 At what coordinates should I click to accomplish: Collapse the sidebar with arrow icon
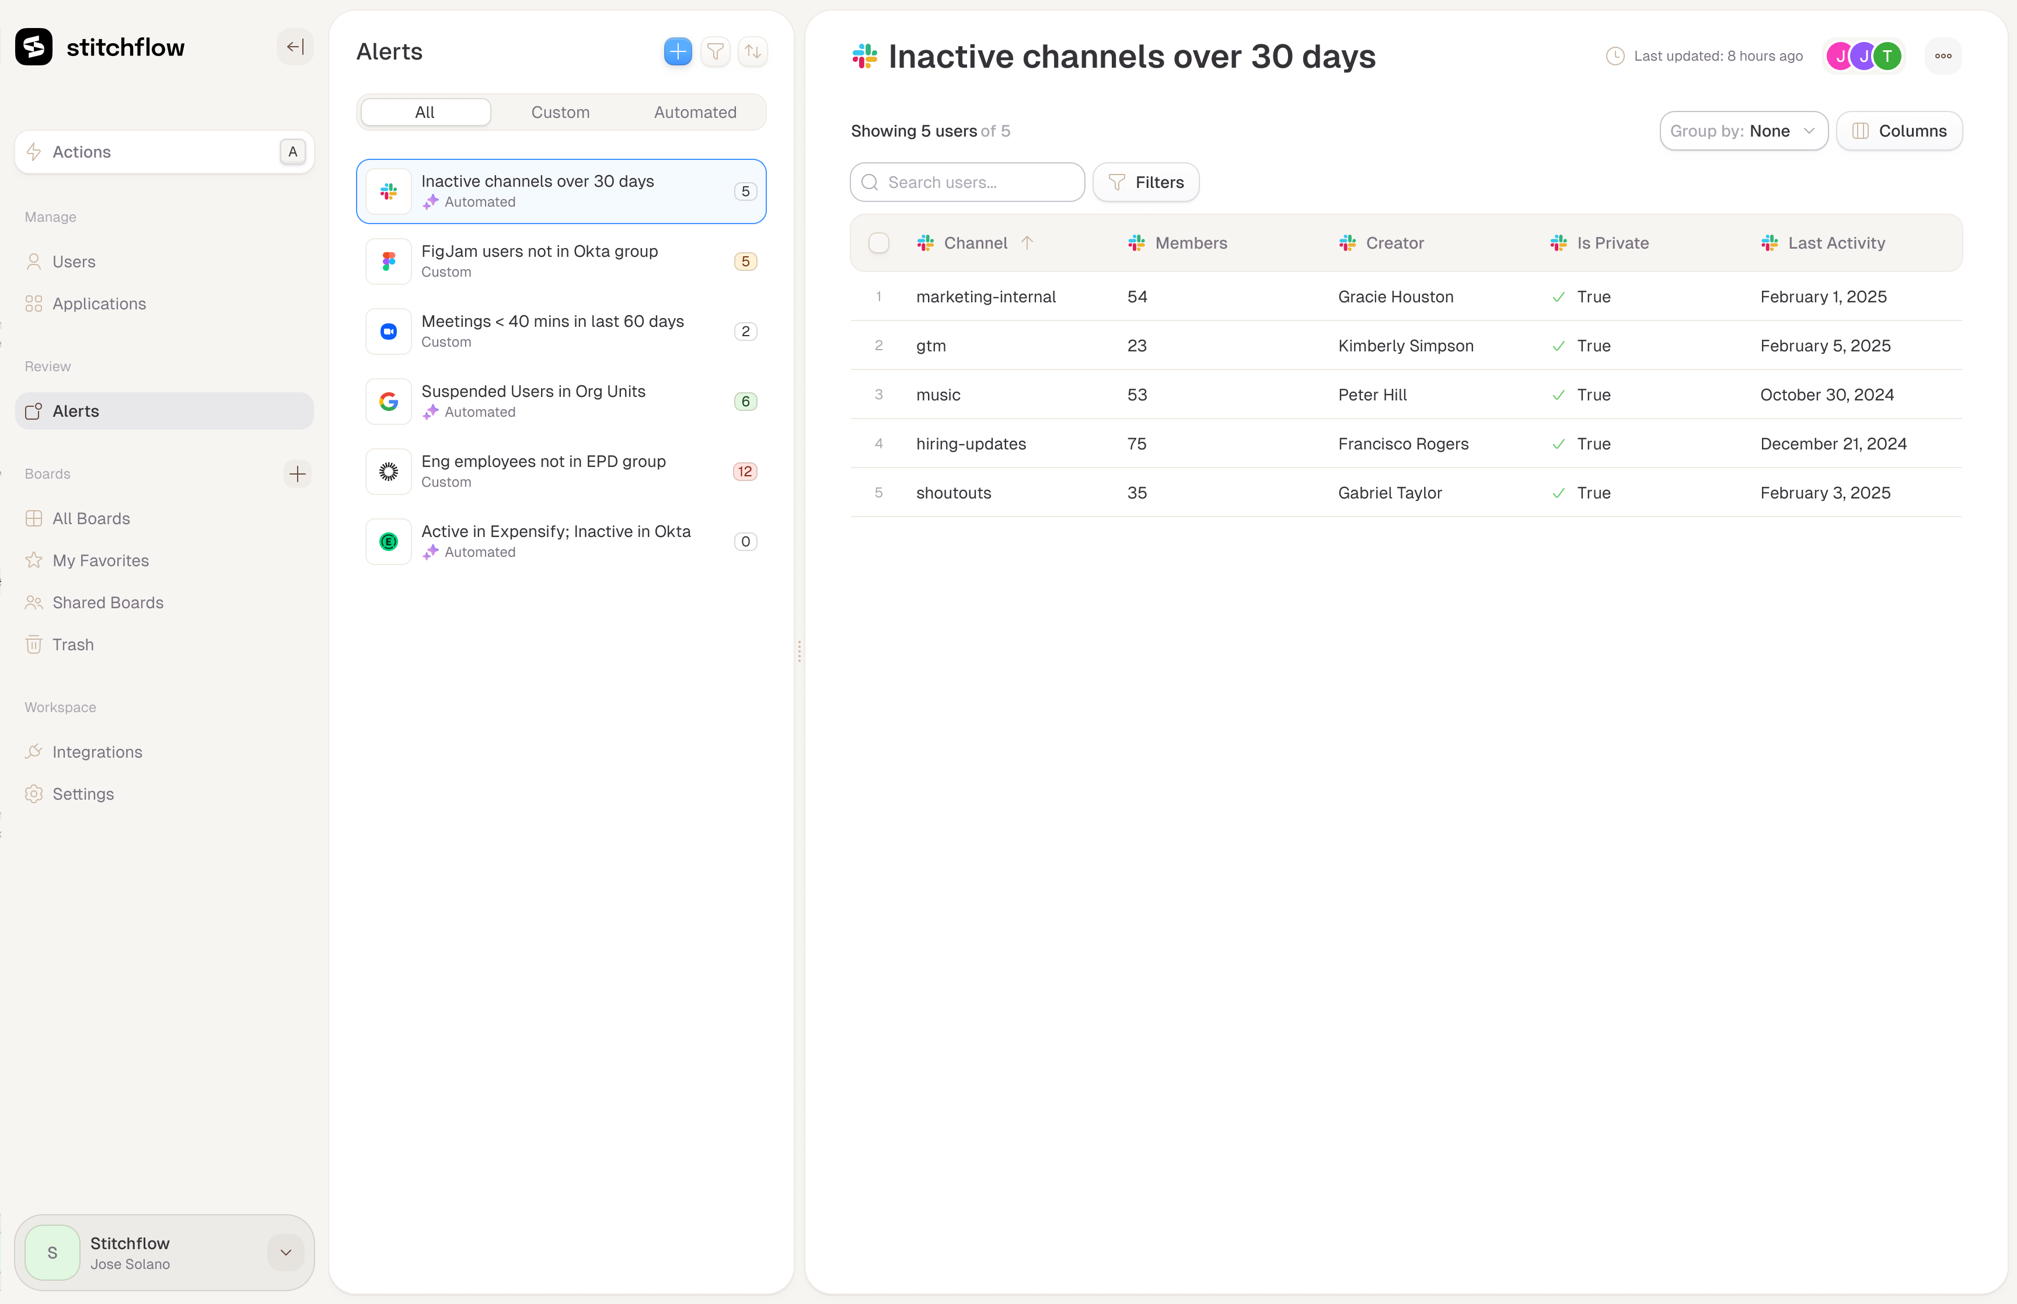[x=295, y=47]
